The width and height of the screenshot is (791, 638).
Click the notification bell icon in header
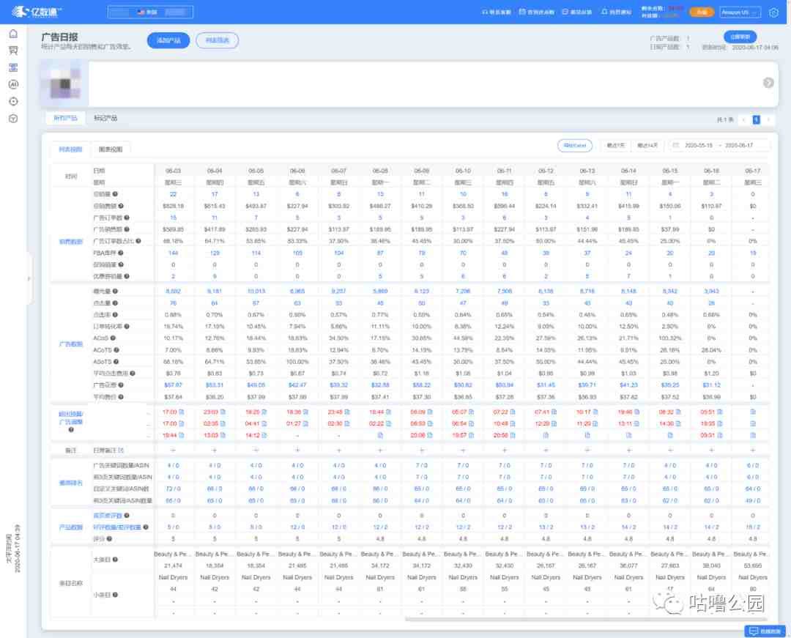point(604,12)
